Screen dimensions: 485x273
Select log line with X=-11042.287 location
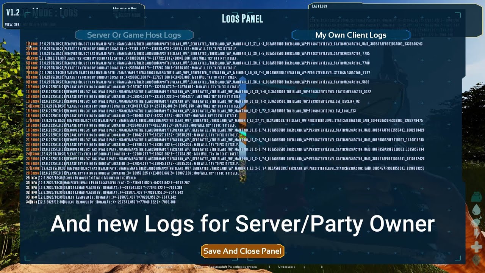pos(132,135)
